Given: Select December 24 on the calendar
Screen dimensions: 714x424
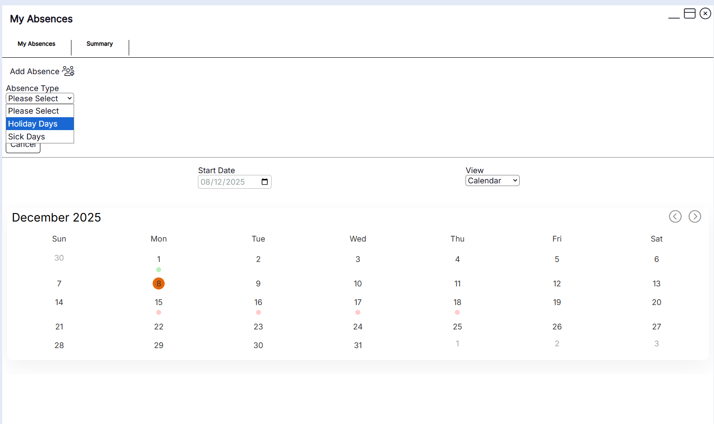Looking at the screenshot, I should point(358,327).
